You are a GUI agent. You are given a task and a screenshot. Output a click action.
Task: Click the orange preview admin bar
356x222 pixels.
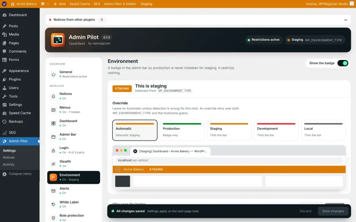[229, 169]
